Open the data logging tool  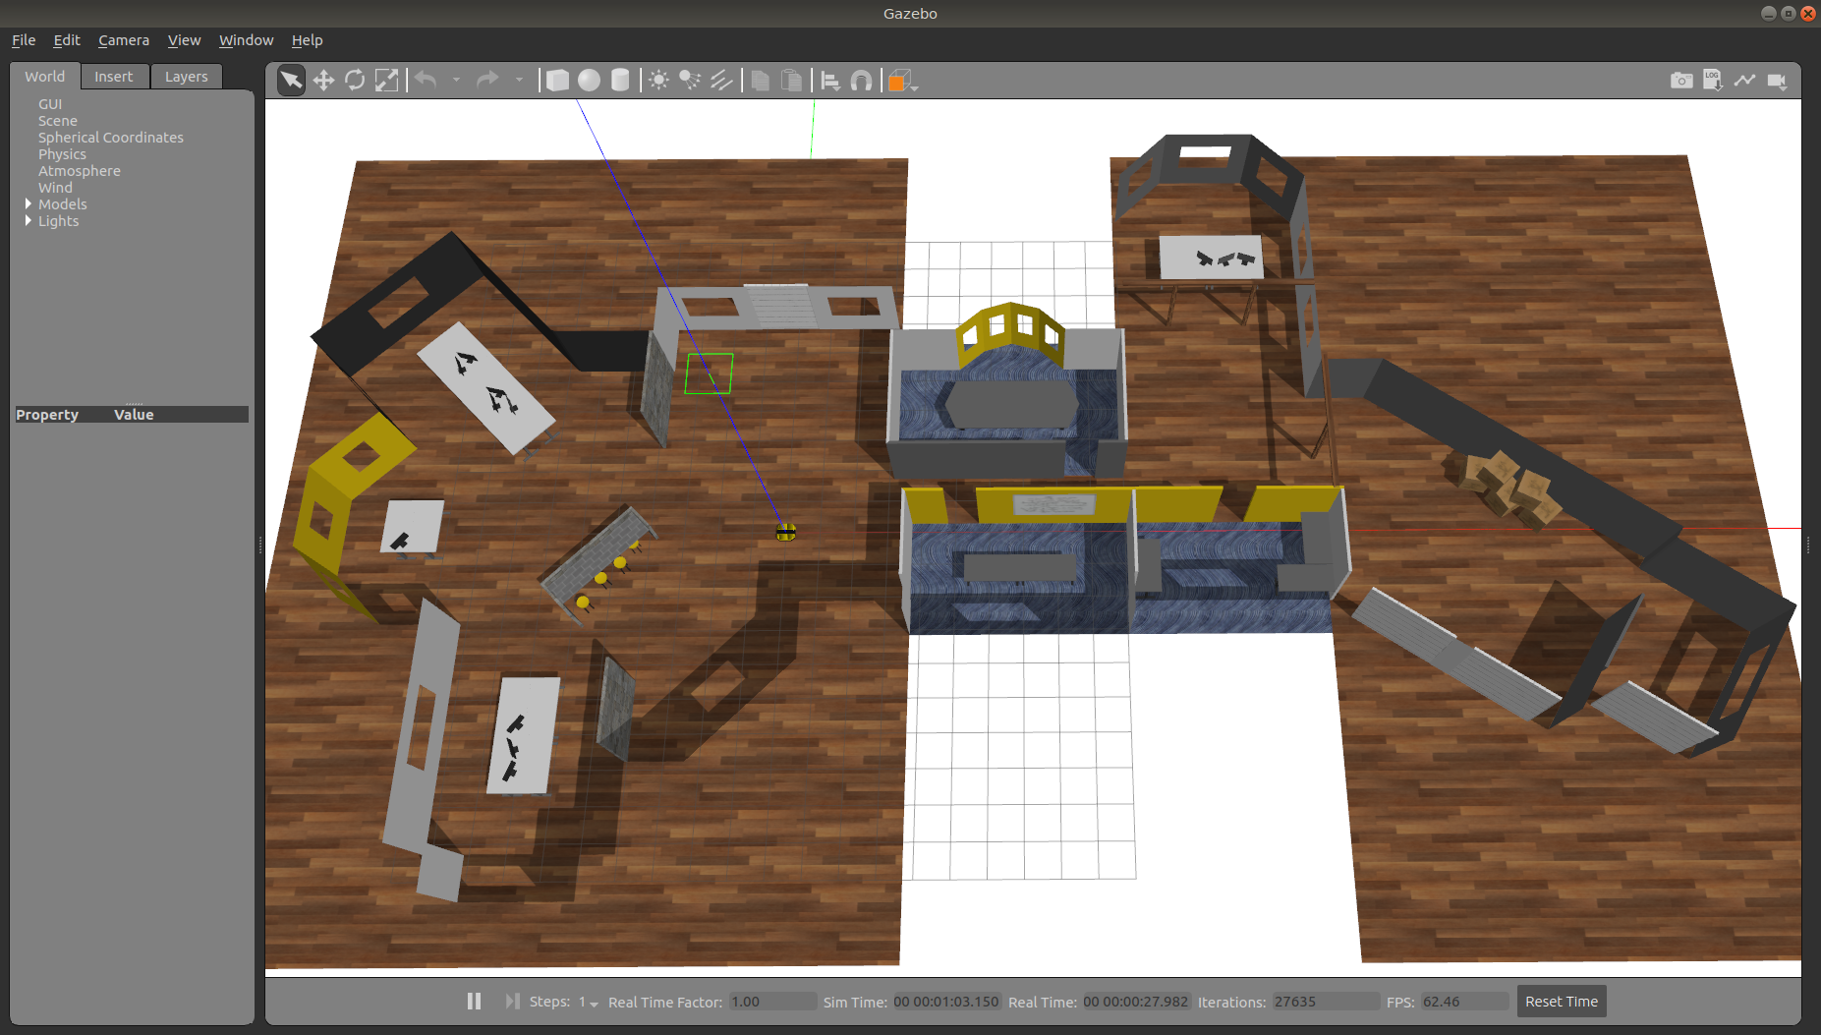point(1713,81)
